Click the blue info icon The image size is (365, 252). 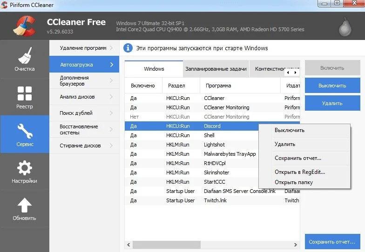click(128, 48)
